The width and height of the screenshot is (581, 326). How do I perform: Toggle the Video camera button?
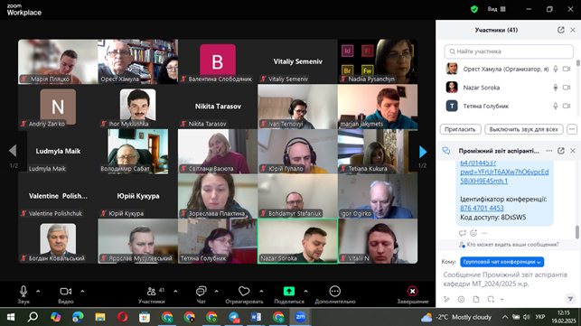tap(66, 292)
